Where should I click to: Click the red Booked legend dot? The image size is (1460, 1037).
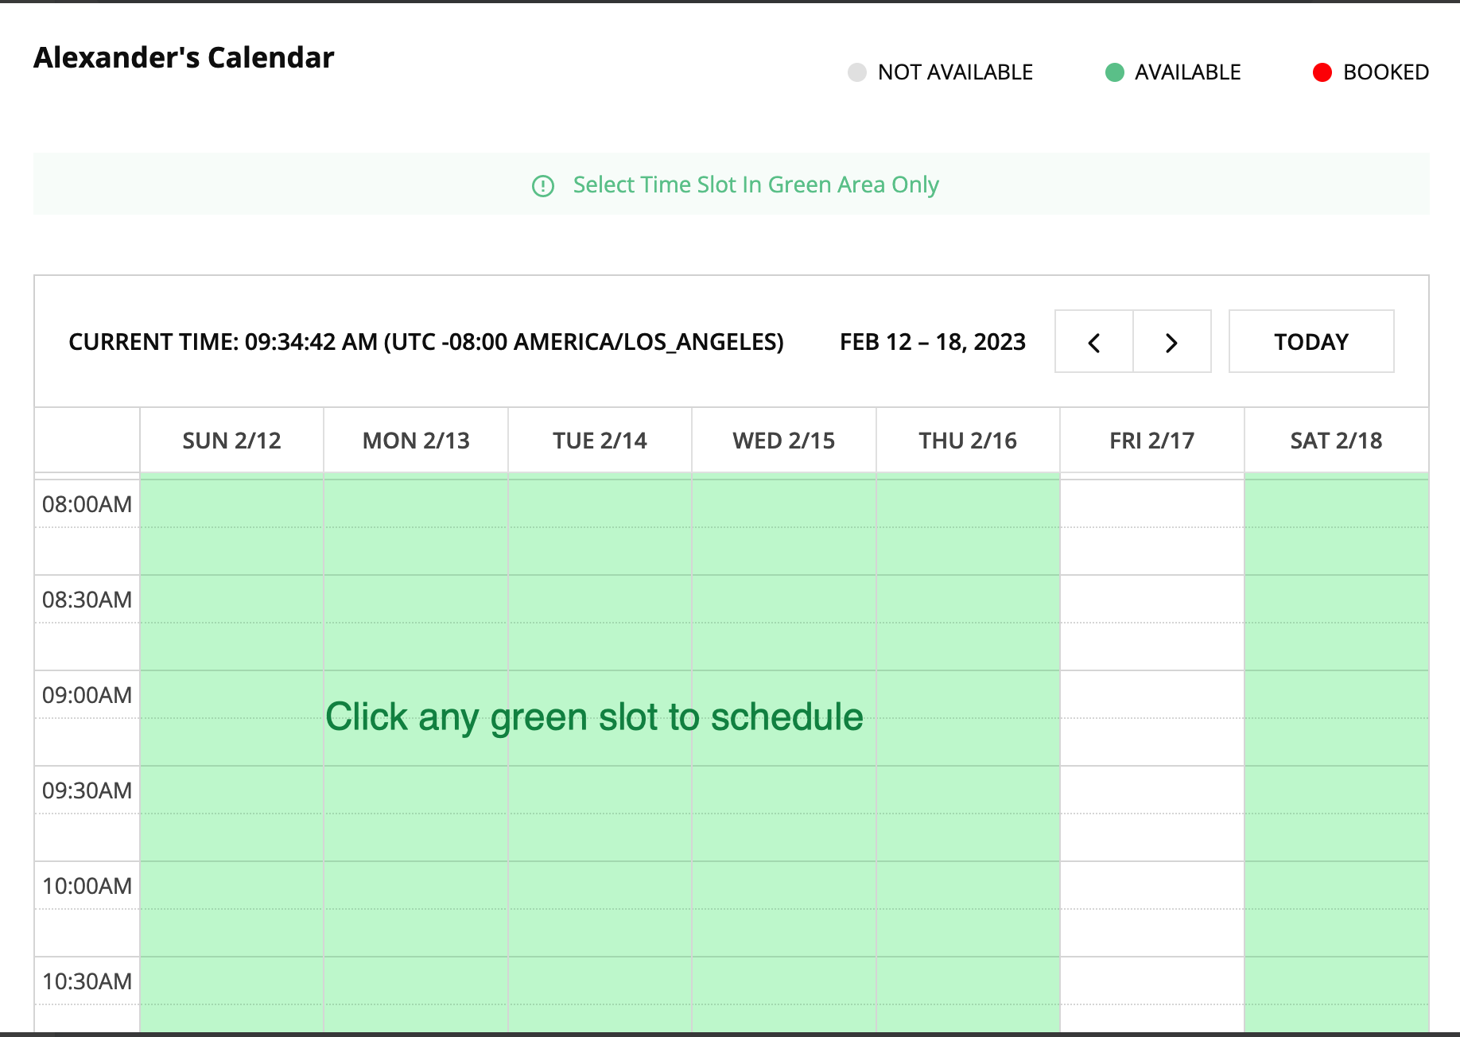coord(1322,72)
